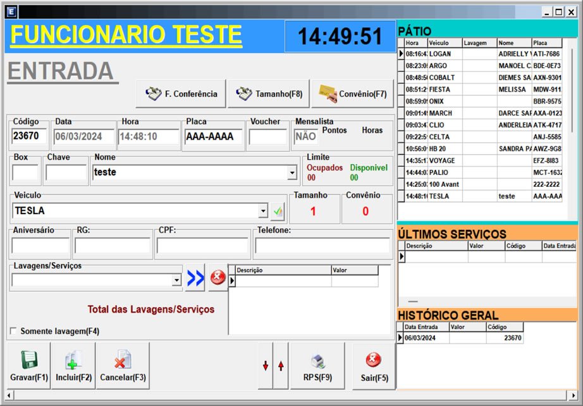Viewport: 583px width, 406px height.
Task: Click the red up arrow near RPS
Action: coord(280,365)
